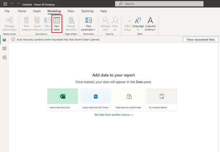Click the Add data to your report heading

114,75
